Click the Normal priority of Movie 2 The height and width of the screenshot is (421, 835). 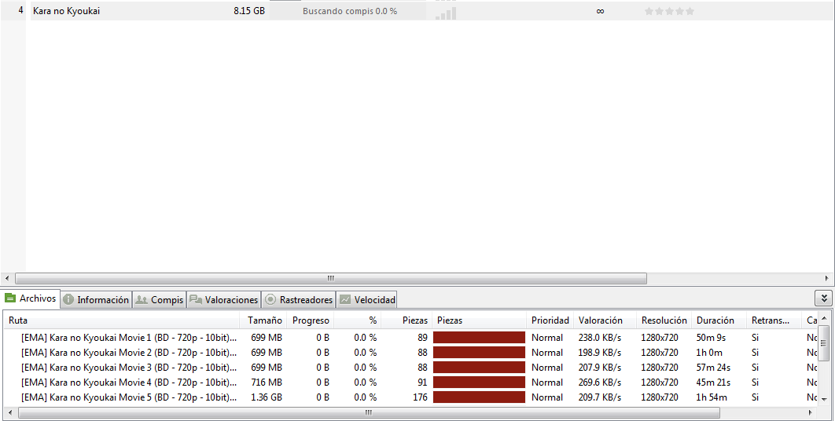[x=547, y=353]
